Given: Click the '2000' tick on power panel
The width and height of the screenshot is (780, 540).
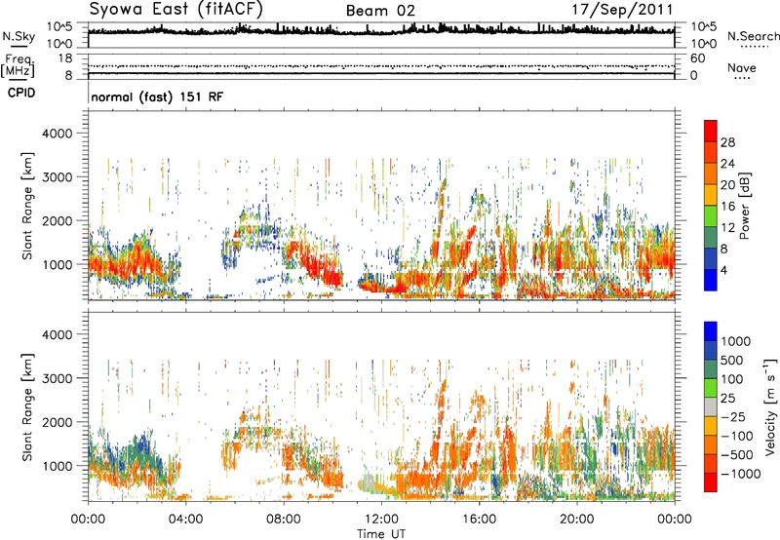Looking at the screenshot, I should pyautogui.click(x=57, y=220).
